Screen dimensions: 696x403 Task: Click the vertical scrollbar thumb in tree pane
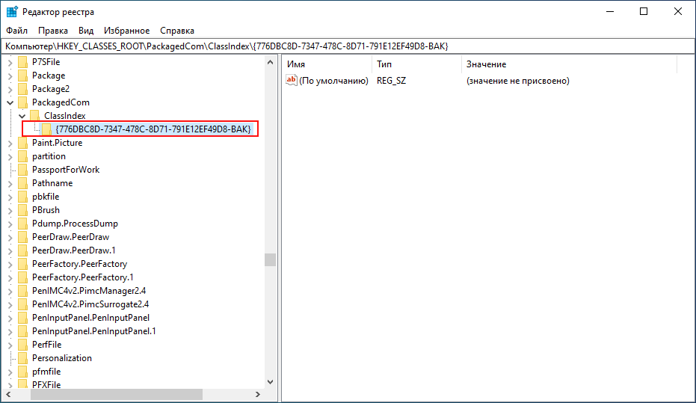pyautogui.click(x=271, y=259)
